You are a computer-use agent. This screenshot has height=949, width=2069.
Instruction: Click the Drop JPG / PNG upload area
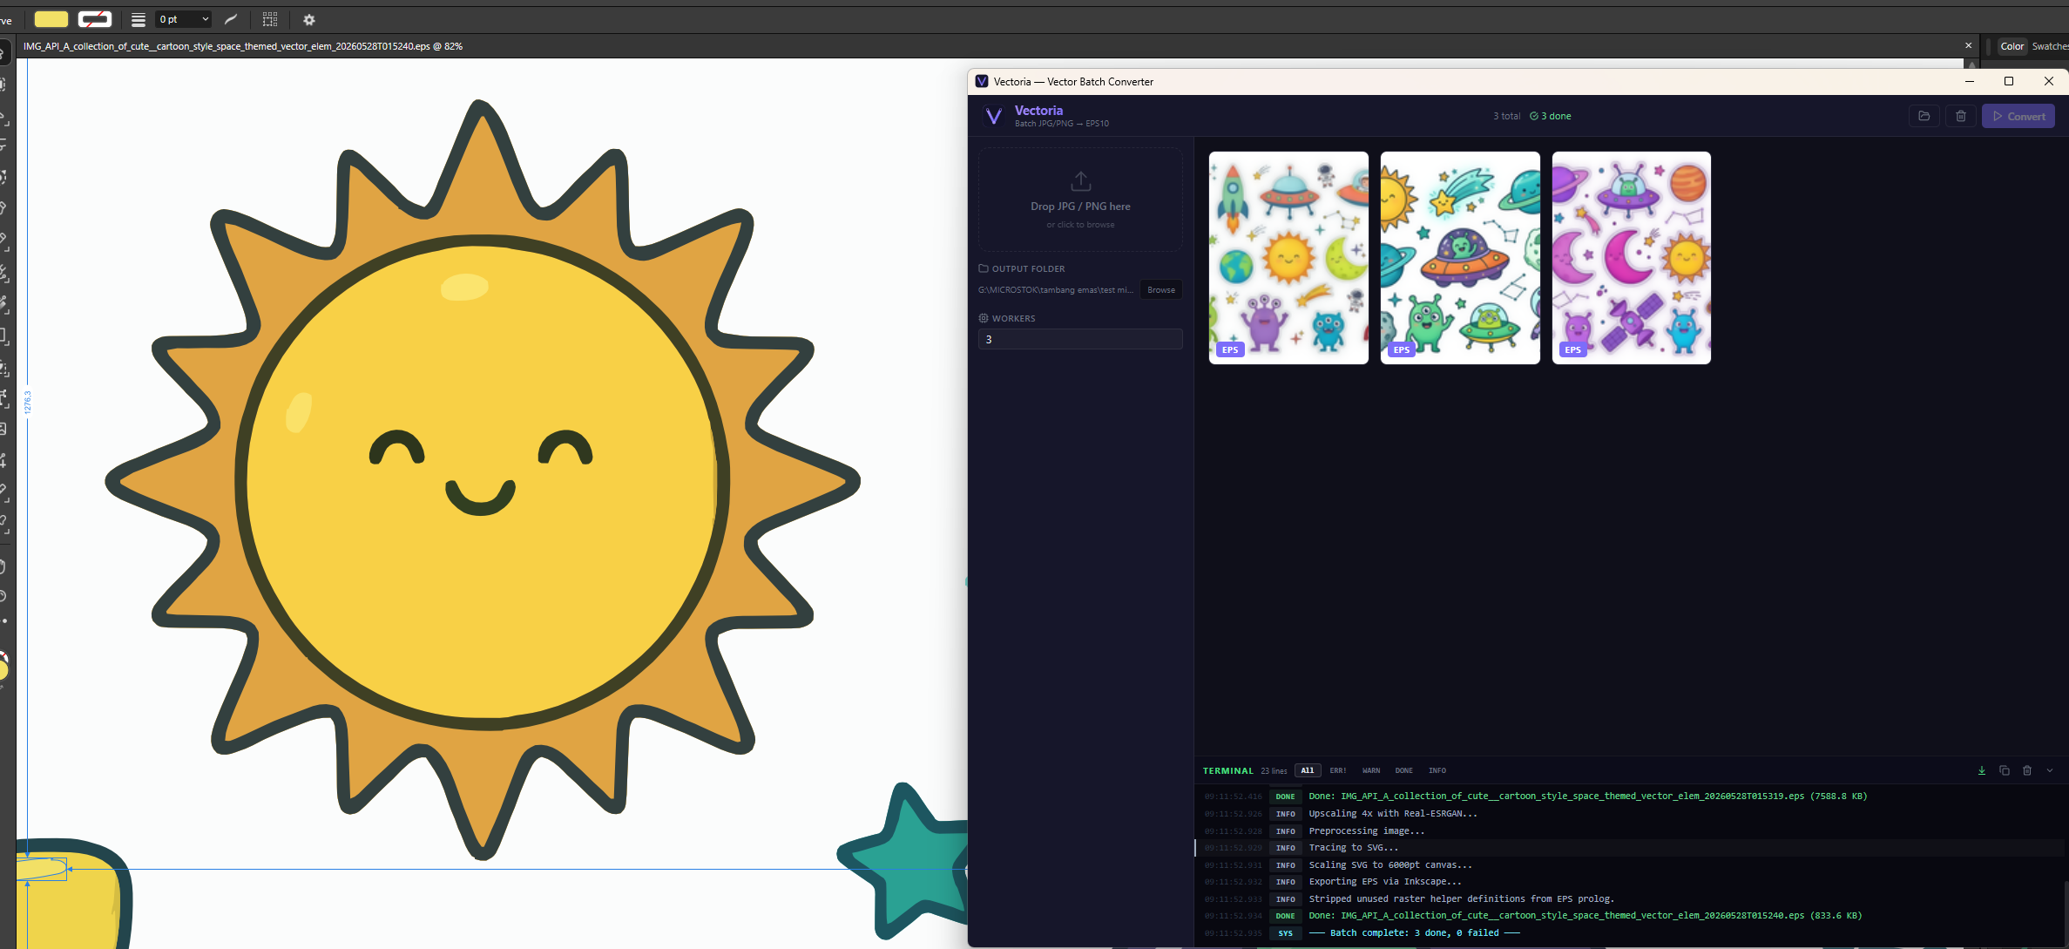point(1080,200)
